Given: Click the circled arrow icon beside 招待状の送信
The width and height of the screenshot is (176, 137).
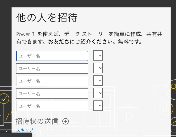Looking at the screenshot, I should pos(66,121).
